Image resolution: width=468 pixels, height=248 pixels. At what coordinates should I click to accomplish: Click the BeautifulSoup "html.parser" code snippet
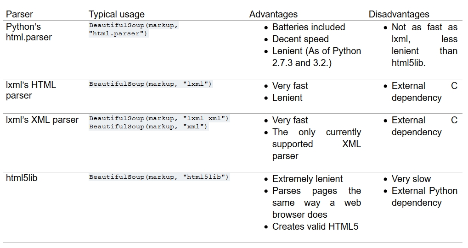point(133,29)
